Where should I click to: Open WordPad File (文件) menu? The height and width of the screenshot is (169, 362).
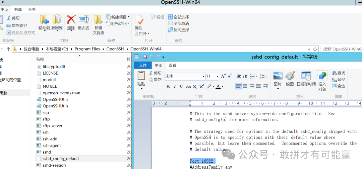pos(143,65)
